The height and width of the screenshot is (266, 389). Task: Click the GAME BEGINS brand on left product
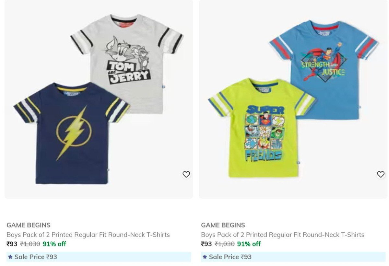coord(29,225)
